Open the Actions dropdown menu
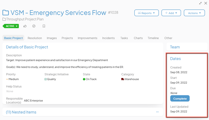Viewport: 209px width, 120px height. click(194, 13)
